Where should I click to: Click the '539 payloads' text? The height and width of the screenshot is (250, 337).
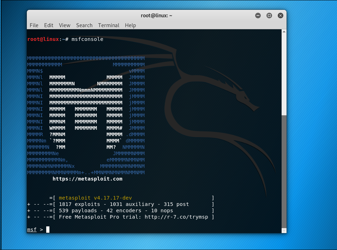(x=78, y=211)
